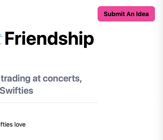This screenshot has width=163, height=140.
Task: Click the Friendship heading text
Action: coord(49,39)
